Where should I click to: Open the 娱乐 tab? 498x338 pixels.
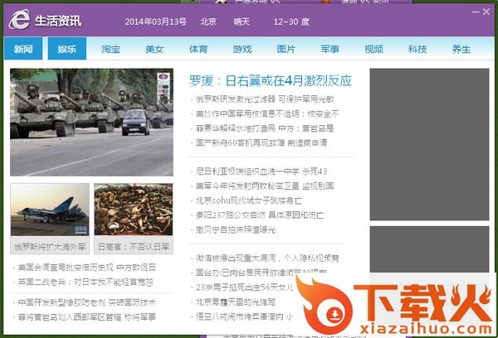point(67,50)
